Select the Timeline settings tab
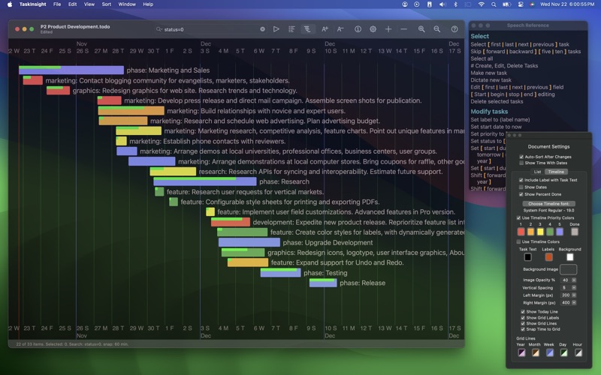The height and width of the screenshot is (375, 601). click(556, 172)
